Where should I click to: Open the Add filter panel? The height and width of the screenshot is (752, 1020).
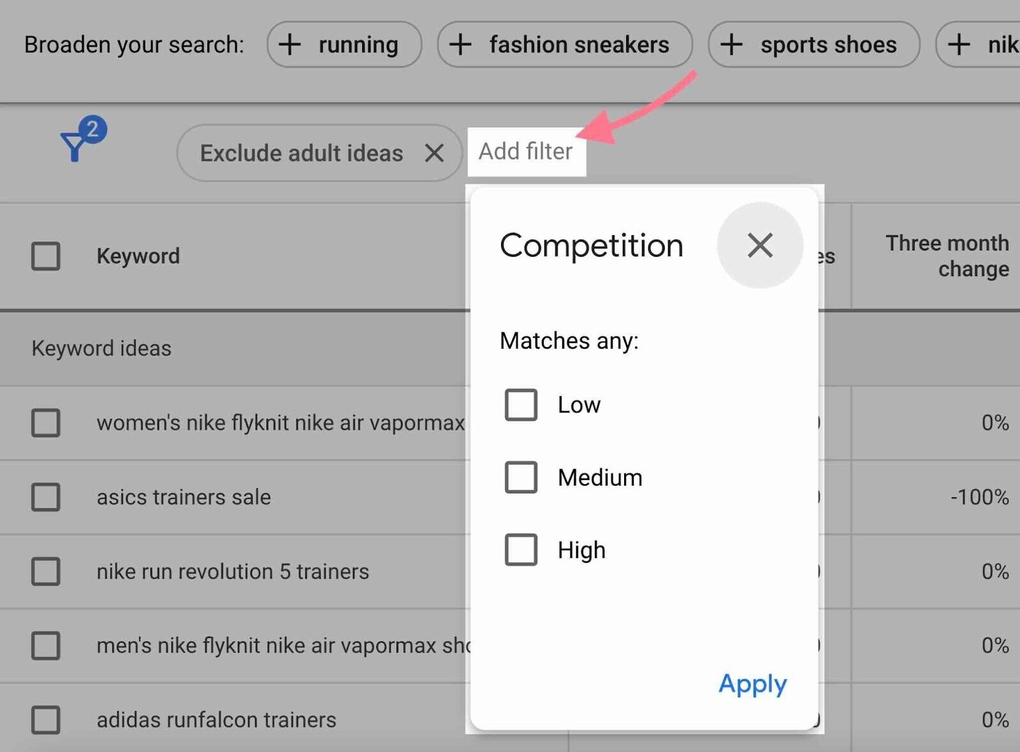525,152
